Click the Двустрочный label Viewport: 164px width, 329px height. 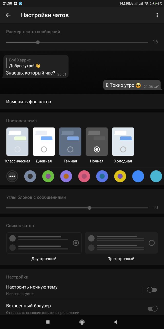click(x=44, y=259)
